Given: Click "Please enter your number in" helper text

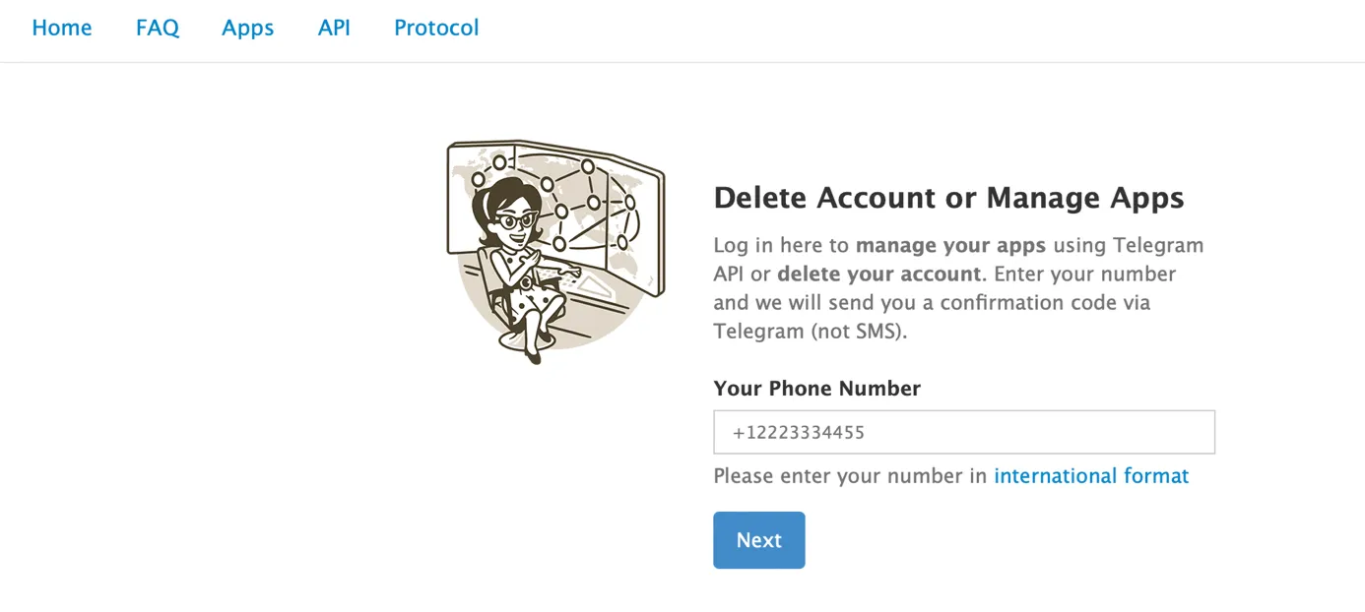Looking at the screenshot, I should pyautogui.click(x=850, y=476).
